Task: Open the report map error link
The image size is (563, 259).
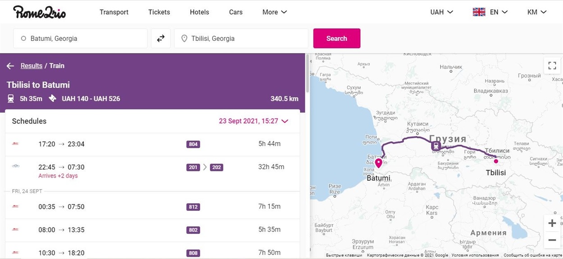Action: [x=532, y=255]
